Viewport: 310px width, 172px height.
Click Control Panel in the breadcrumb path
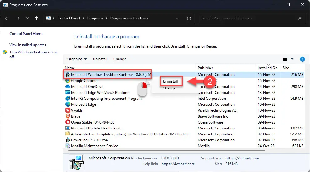coord(69,18)
